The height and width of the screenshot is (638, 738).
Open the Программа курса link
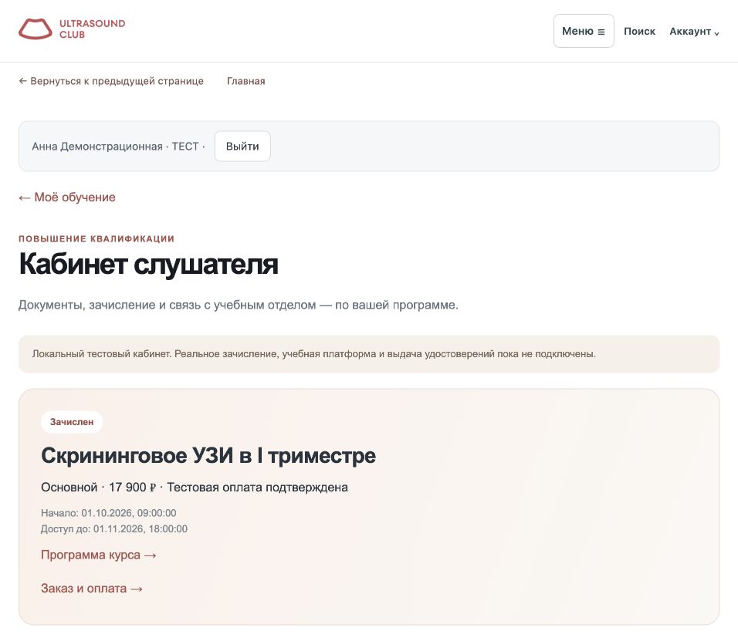98,555
